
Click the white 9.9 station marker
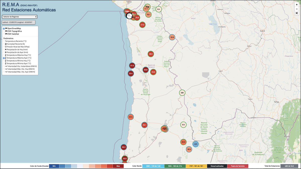(183, 125)
